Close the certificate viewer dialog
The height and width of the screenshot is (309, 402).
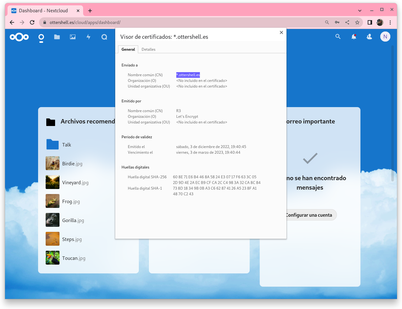pos(281,32)
